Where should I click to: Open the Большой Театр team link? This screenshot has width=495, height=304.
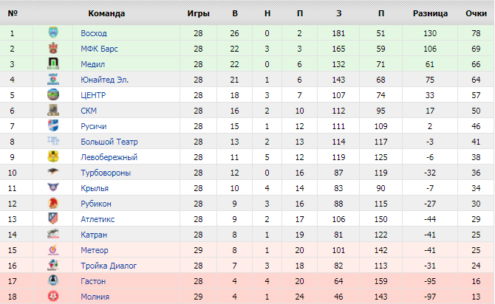(x=109, y=142)
